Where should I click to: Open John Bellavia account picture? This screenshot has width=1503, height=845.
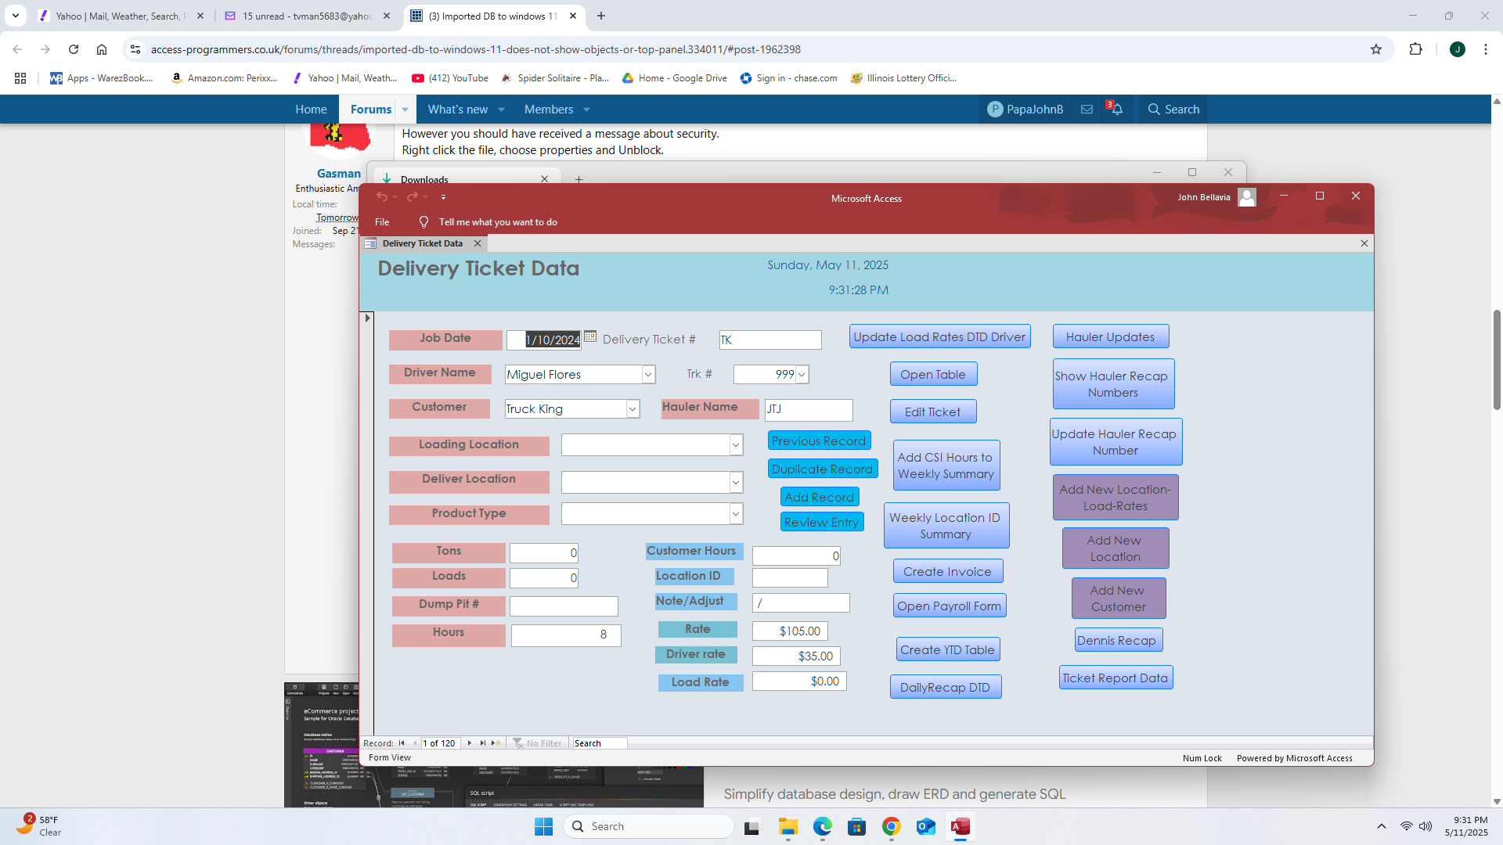tap(1247, 197)
